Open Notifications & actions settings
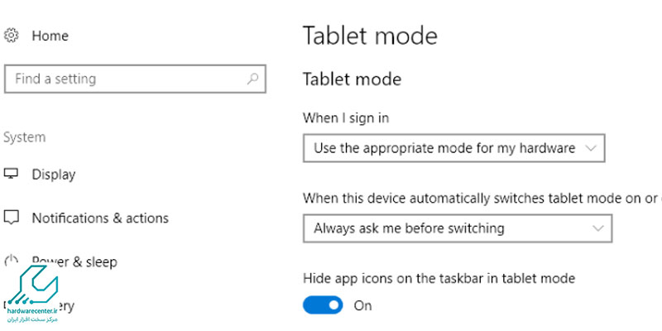The image size is (662, 331). tap(100, 218)
